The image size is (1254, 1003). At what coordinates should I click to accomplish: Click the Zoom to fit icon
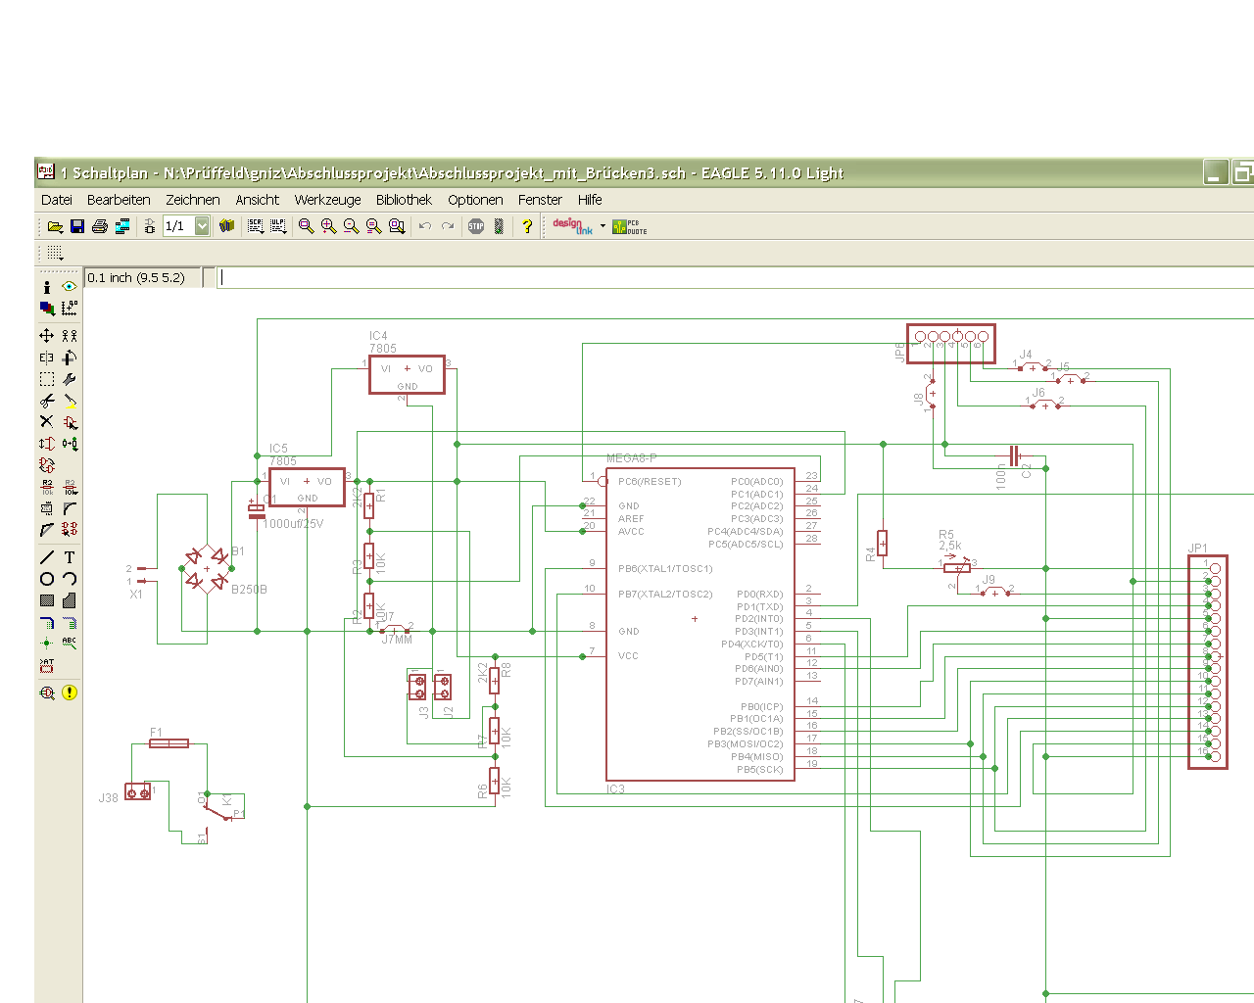point(306,226)
